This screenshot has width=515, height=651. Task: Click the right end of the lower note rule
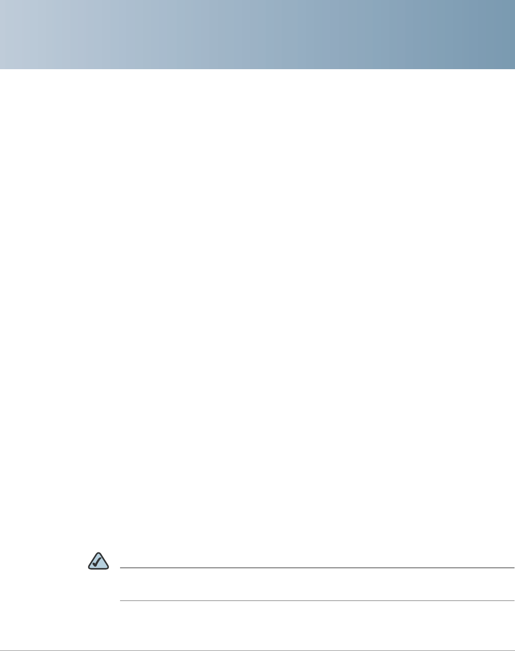click(511, 600)
